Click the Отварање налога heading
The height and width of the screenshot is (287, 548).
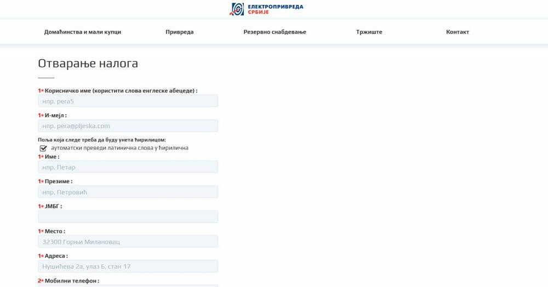(x=88, y=63)
